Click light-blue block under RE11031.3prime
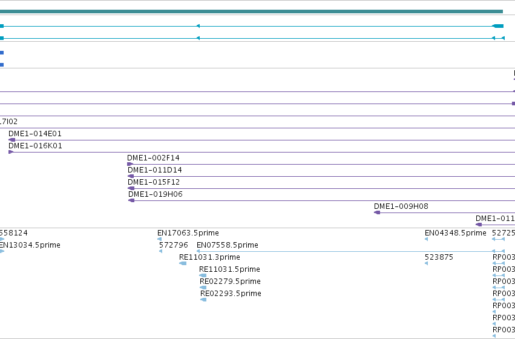 click(183, 263)
